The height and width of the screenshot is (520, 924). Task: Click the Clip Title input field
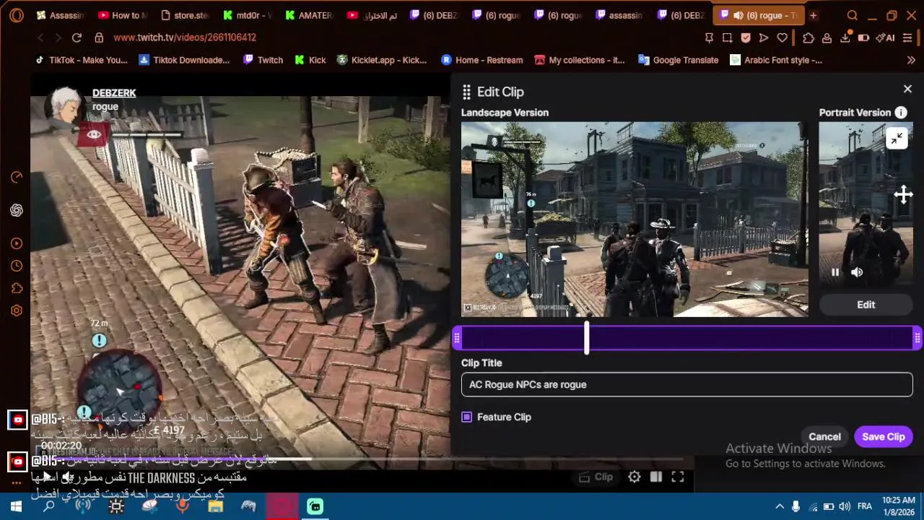(x=687, y=385)
